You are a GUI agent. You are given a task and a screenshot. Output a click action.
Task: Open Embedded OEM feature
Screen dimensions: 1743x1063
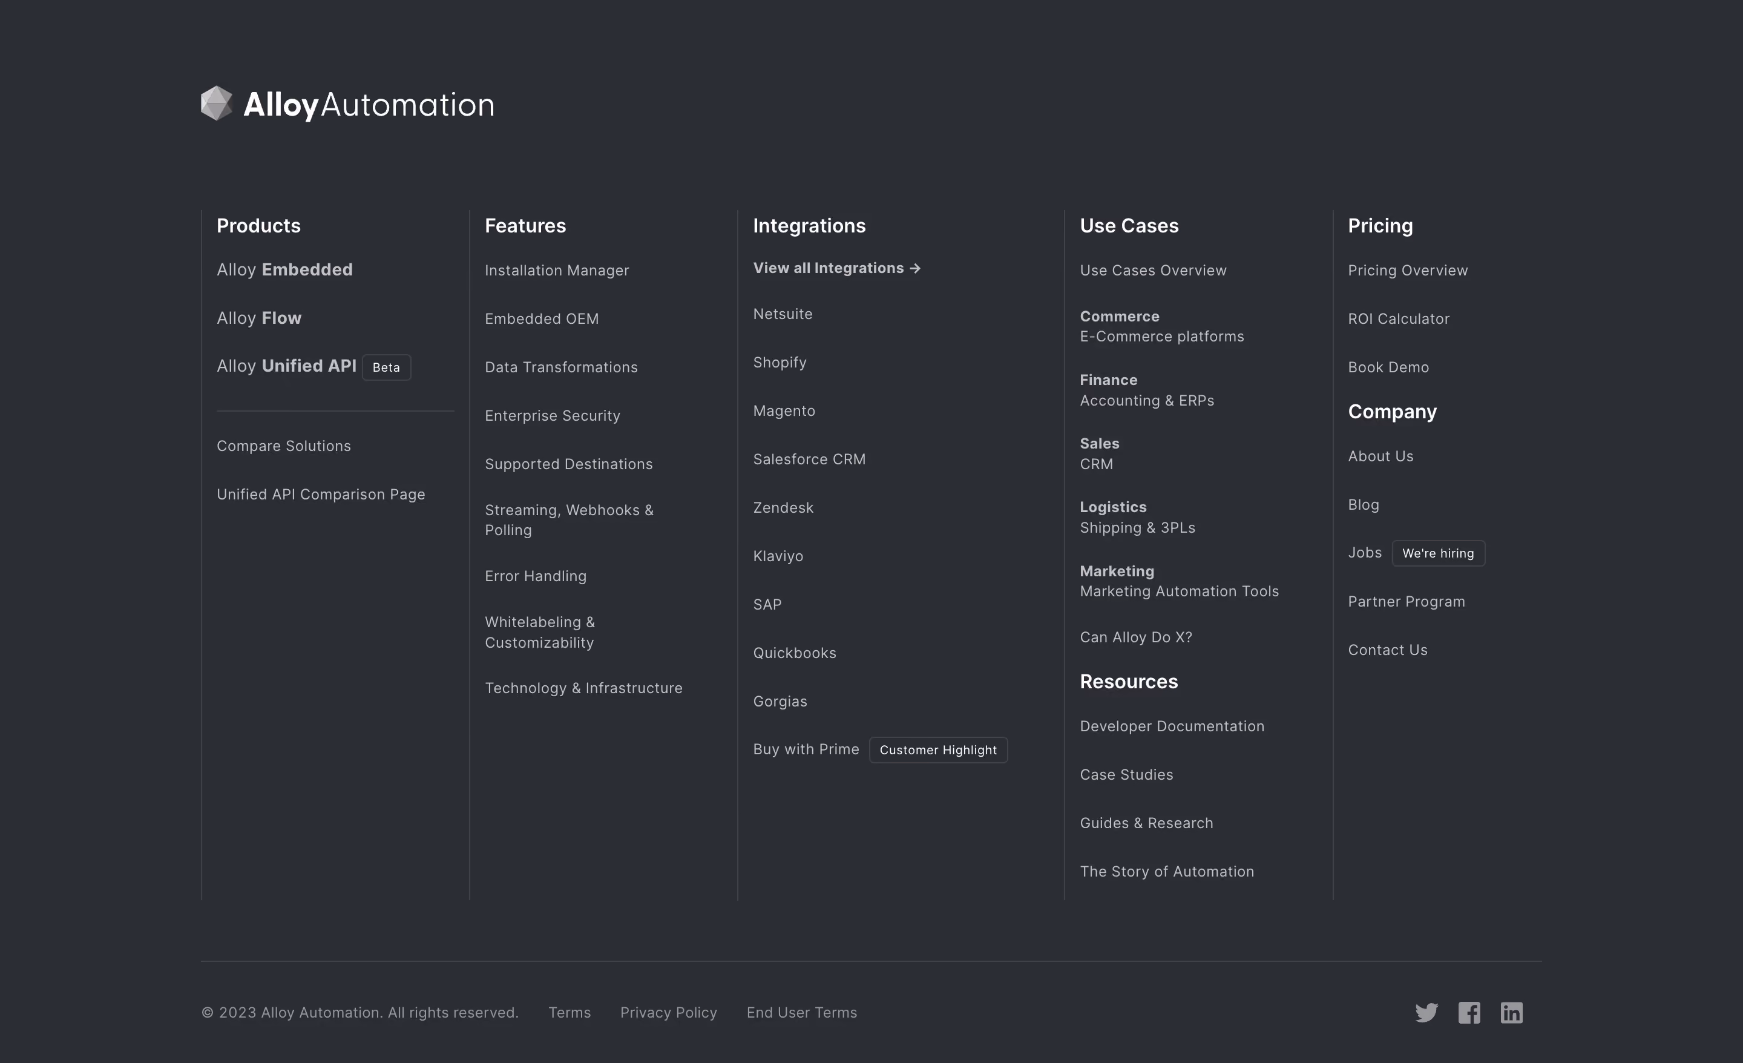tap(542, 318)
